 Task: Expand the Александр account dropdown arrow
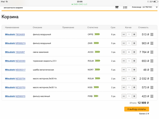157,7
